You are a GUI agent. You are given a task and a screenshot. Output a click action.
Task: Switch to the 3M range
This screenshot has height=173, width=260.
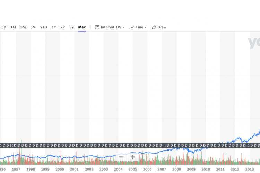23,27
